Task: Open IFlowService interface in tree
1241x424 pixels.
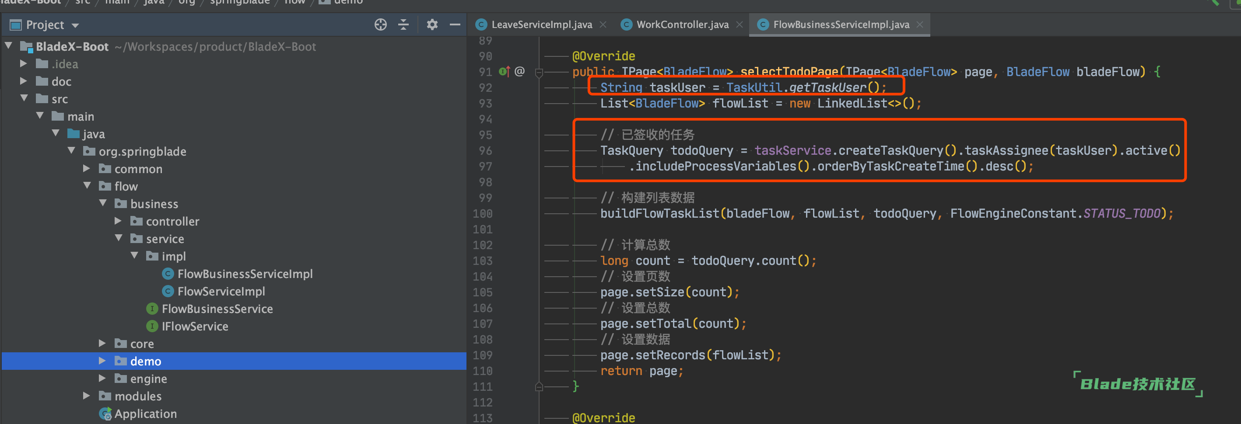Action: point(195,326)
